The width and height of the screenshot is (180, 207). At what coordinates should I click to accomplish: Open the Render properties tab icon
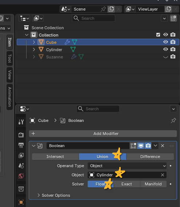[21, 135]
